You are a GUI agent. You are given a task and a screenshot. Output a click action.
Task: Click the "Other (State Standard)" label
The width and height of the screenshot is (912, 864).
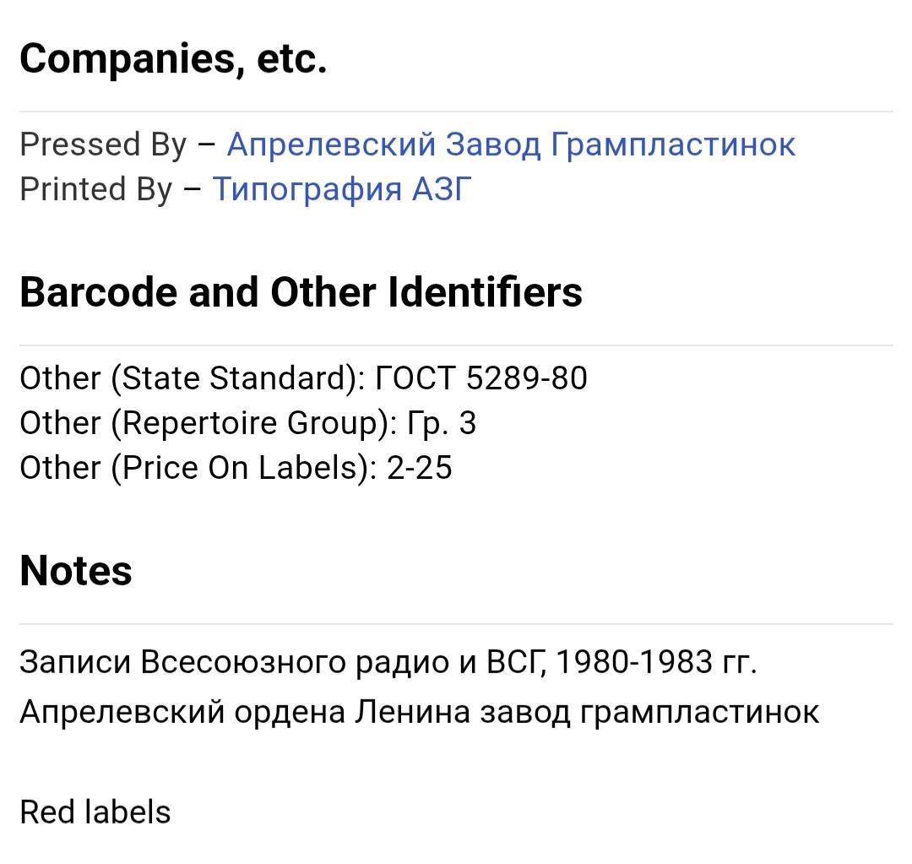pos(192,378)
